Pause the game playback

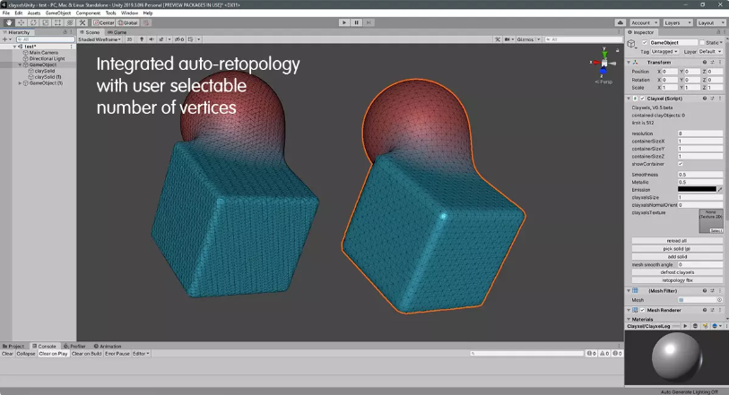(357, 22)
